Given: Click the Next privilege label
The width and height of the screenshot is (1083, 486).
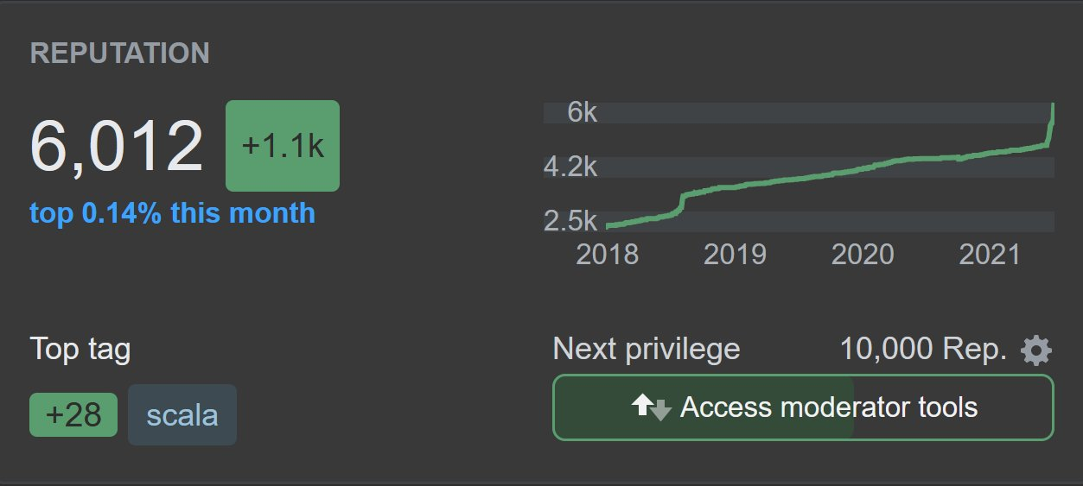Looking at the screenshot, I should point(647,350).
